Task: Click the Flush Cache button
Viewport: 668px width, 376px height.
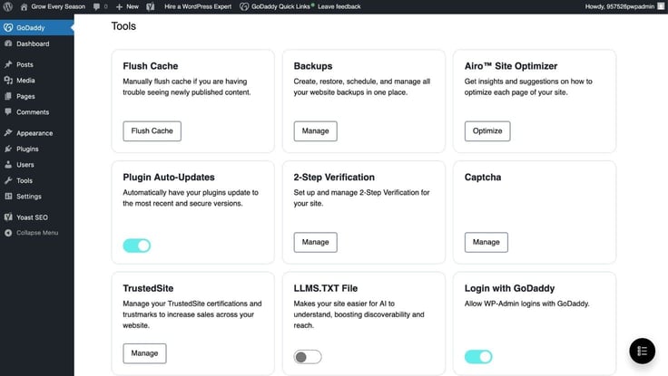Action: pos(152,131)
